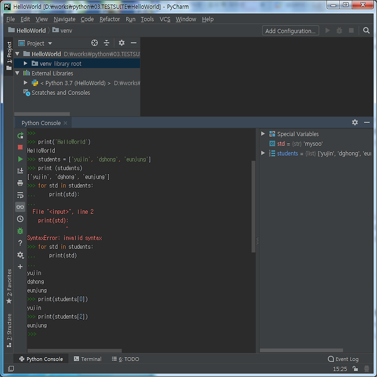Viewport: 377px width, 377px height.
Task: Collapse External Libraries node
Action: click(x=17, y=73)
